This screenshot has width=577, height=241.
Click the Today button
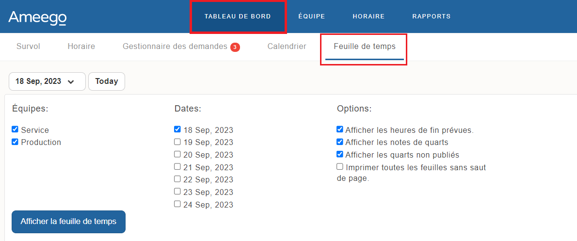click(107, 81)
